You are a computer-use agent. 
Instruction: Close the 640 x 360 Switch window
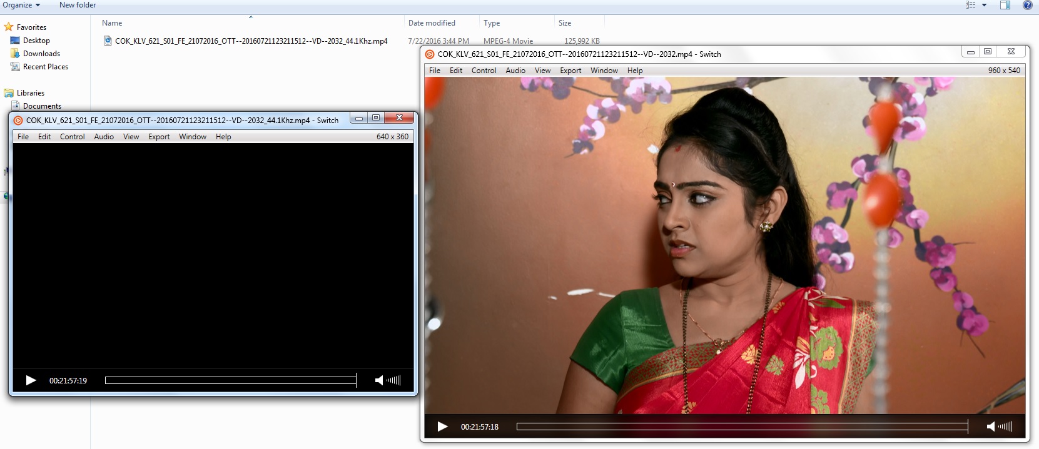399,118
